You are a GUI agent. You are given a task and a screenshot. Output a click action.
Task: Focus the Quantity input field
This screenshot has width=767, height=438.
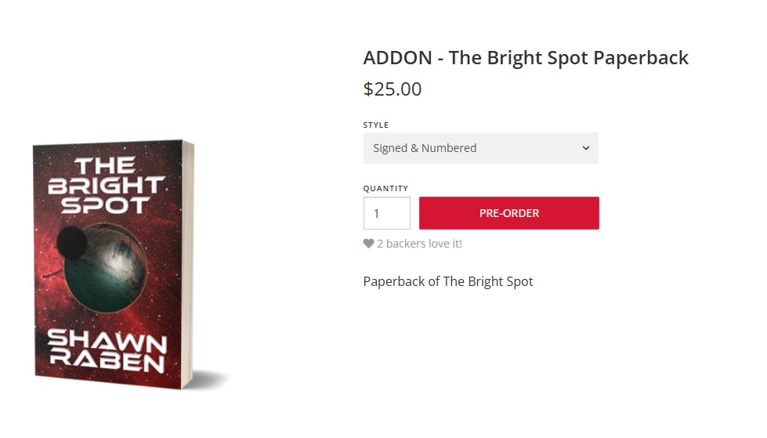[387, 213]
